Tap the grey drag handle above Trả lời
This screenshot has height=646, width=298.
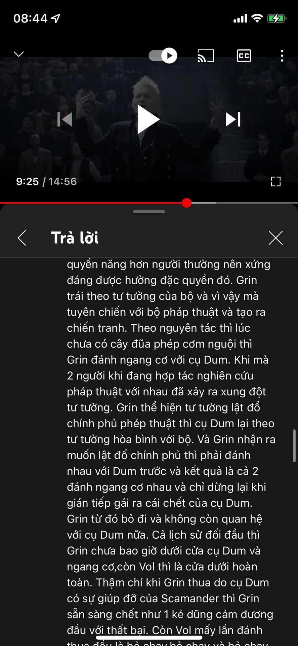point(149,212)
